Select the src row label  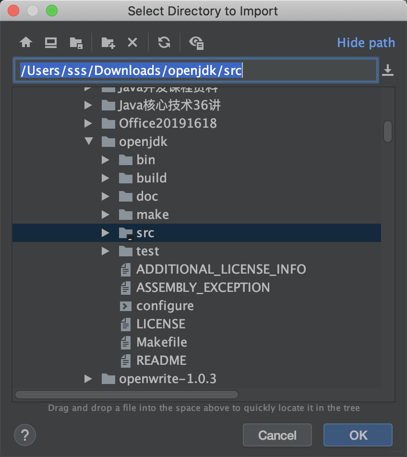click(145, 233)
